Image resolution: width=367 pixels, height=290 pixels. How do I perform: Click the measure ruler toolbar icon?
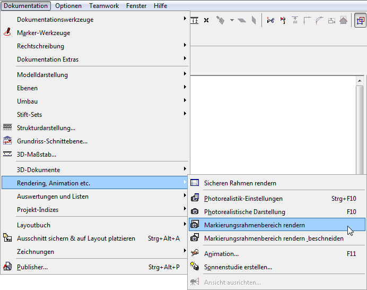[194, 20]
